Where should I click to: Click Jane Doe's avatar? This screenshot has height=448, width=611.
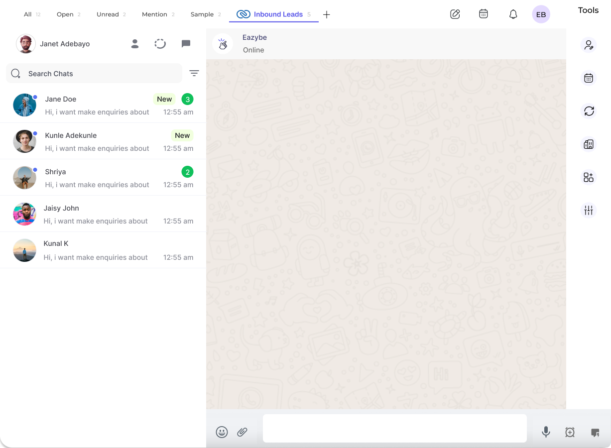pyautogui.click(x=24, y=105)
